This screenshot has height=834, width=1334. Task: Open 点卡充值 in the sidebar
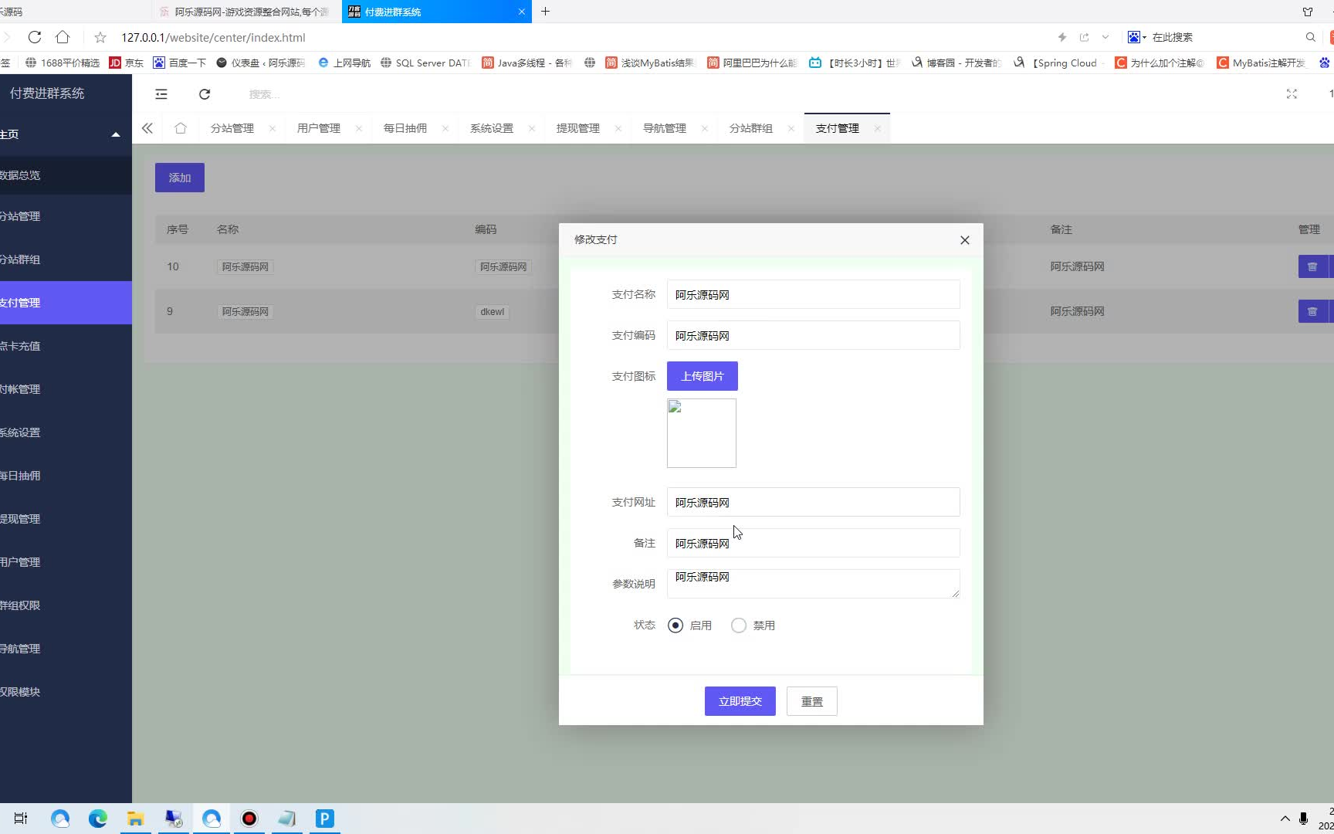(x=66, y=346)
